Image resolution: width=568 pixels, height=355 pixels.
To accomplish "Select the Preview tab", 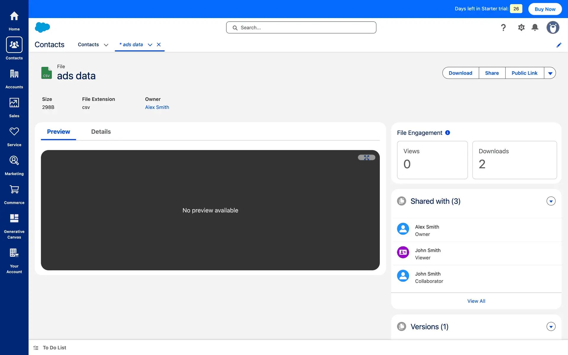I will [58, 132].
